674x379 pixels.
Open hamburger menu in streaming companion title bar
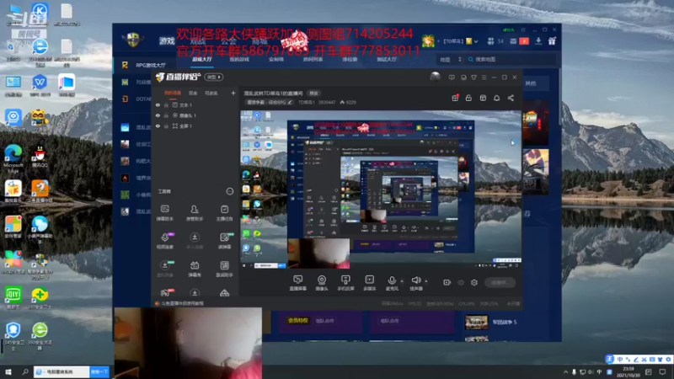[484, 77]
